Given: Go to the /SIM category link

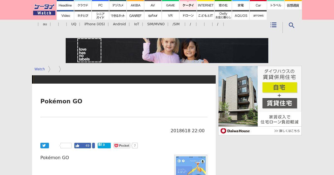Looking at the screenshot, I should click(x=176, y=24).
